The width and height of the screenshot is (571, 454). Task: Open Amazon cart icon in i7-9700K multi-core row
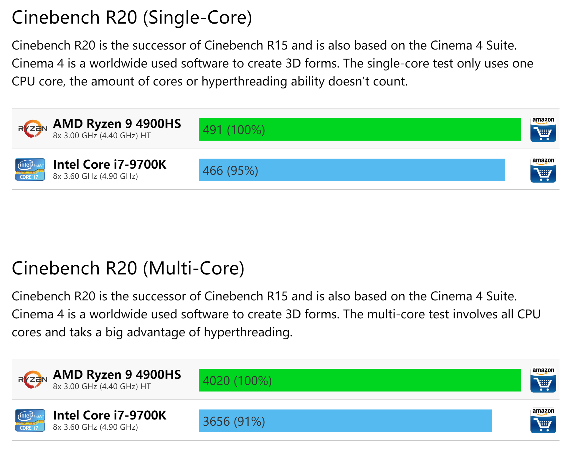[543, 421]
